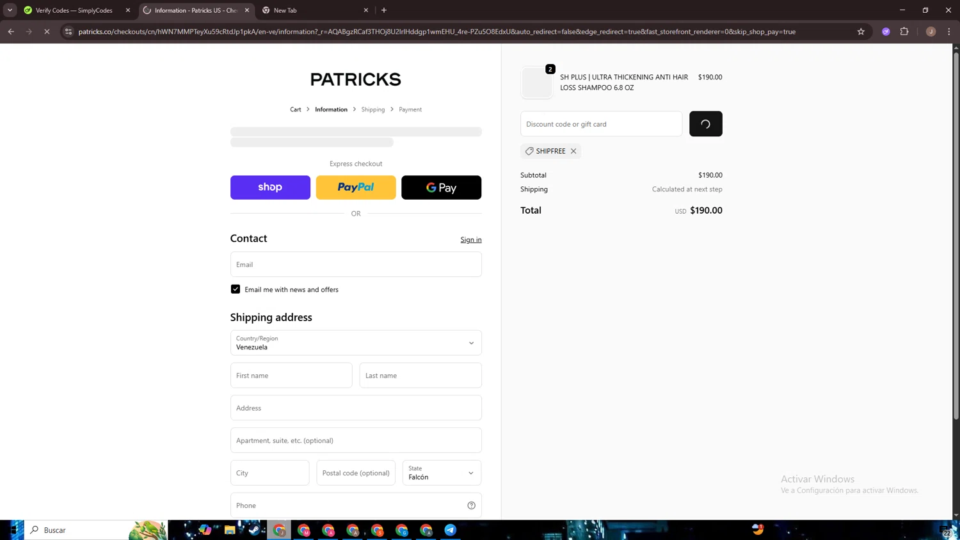
Task: Click the address bar URL
Action: 437,31
